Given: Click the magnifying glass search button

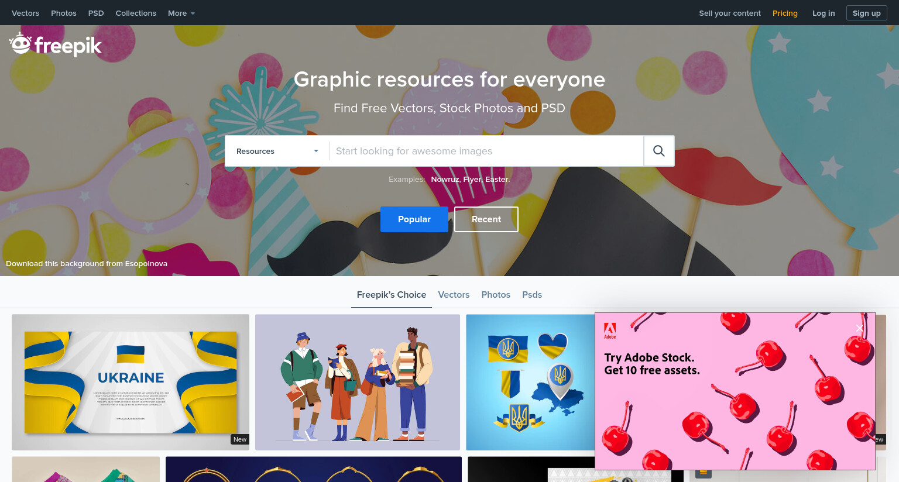Looking at the screenshot, I should coord(659,151).
